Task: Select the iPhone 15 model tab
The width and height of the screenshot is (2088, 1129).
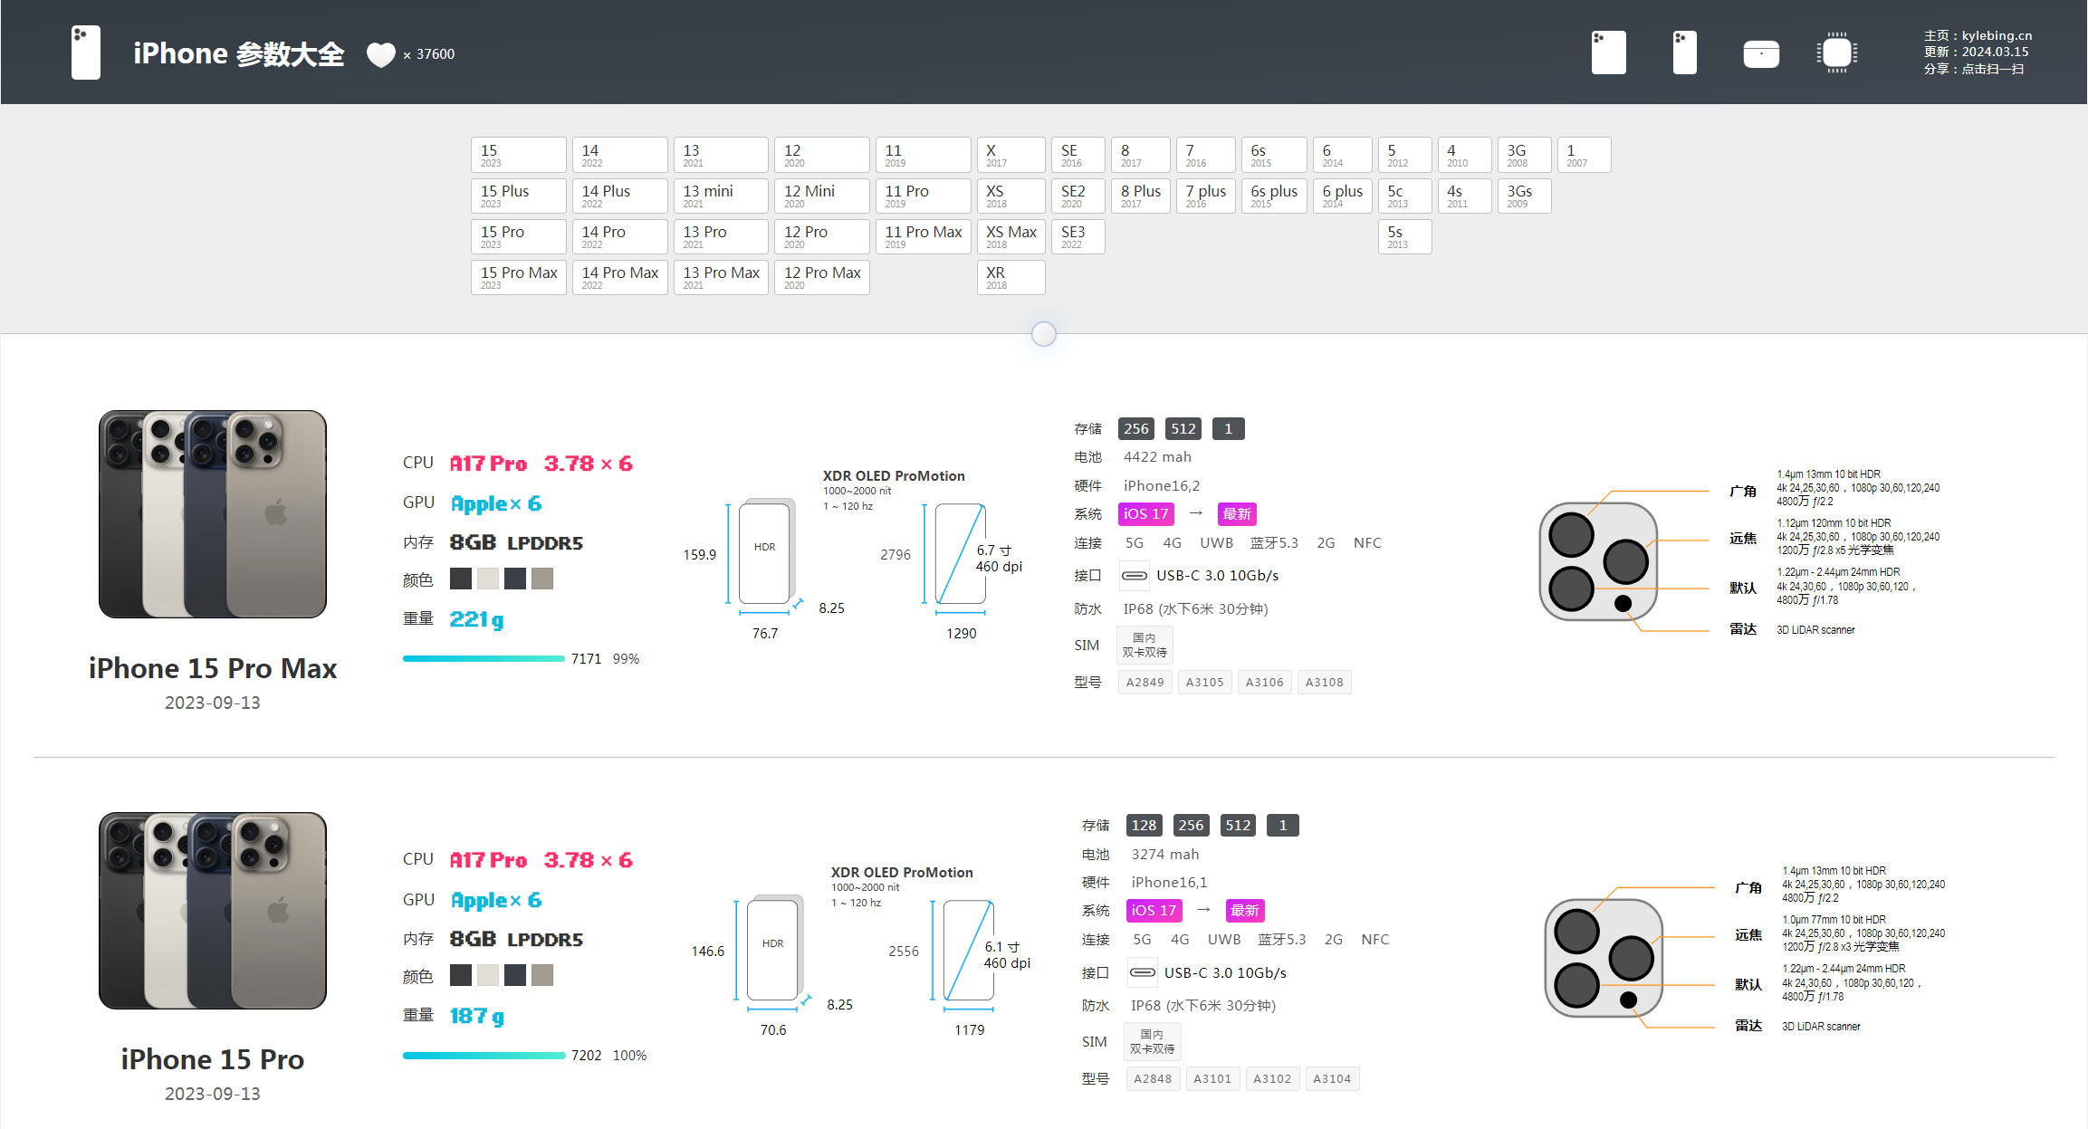Action: [519, 155]
